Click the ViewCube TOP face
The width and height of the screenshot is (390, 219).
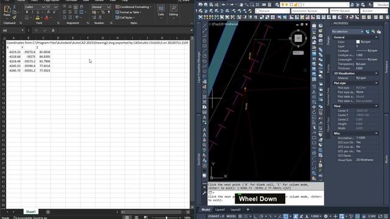[298, 38]
